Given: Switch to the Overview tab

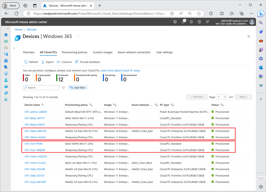Looking at the screenshot, I should (x=29, y=52).
